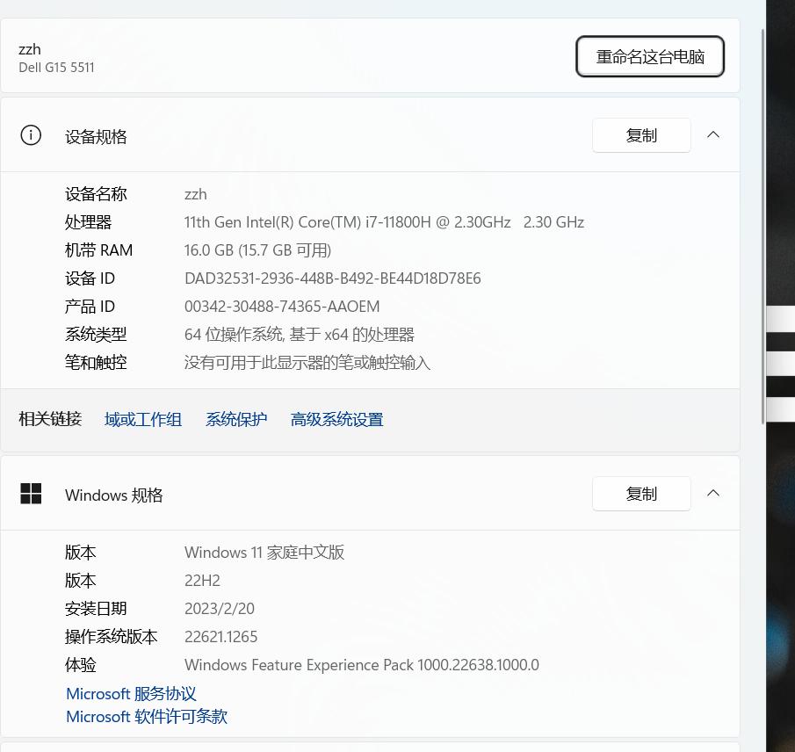This screenshot has width=795, height=752.
Task: Click the OS build value 22621.1265
Action: pyautogui.click(x=221, y=636)
